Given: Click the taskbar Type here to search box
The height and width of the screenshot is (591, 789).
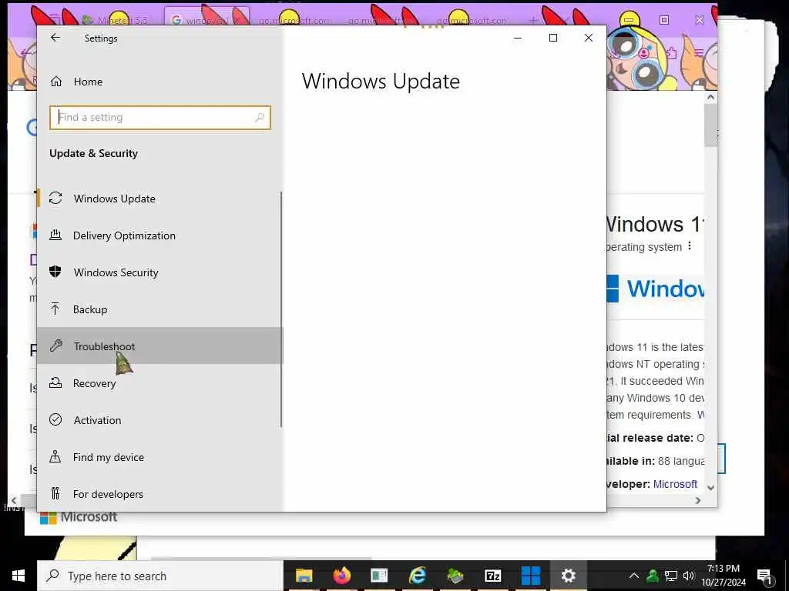Looking at the screenshot, I should 160,576.
